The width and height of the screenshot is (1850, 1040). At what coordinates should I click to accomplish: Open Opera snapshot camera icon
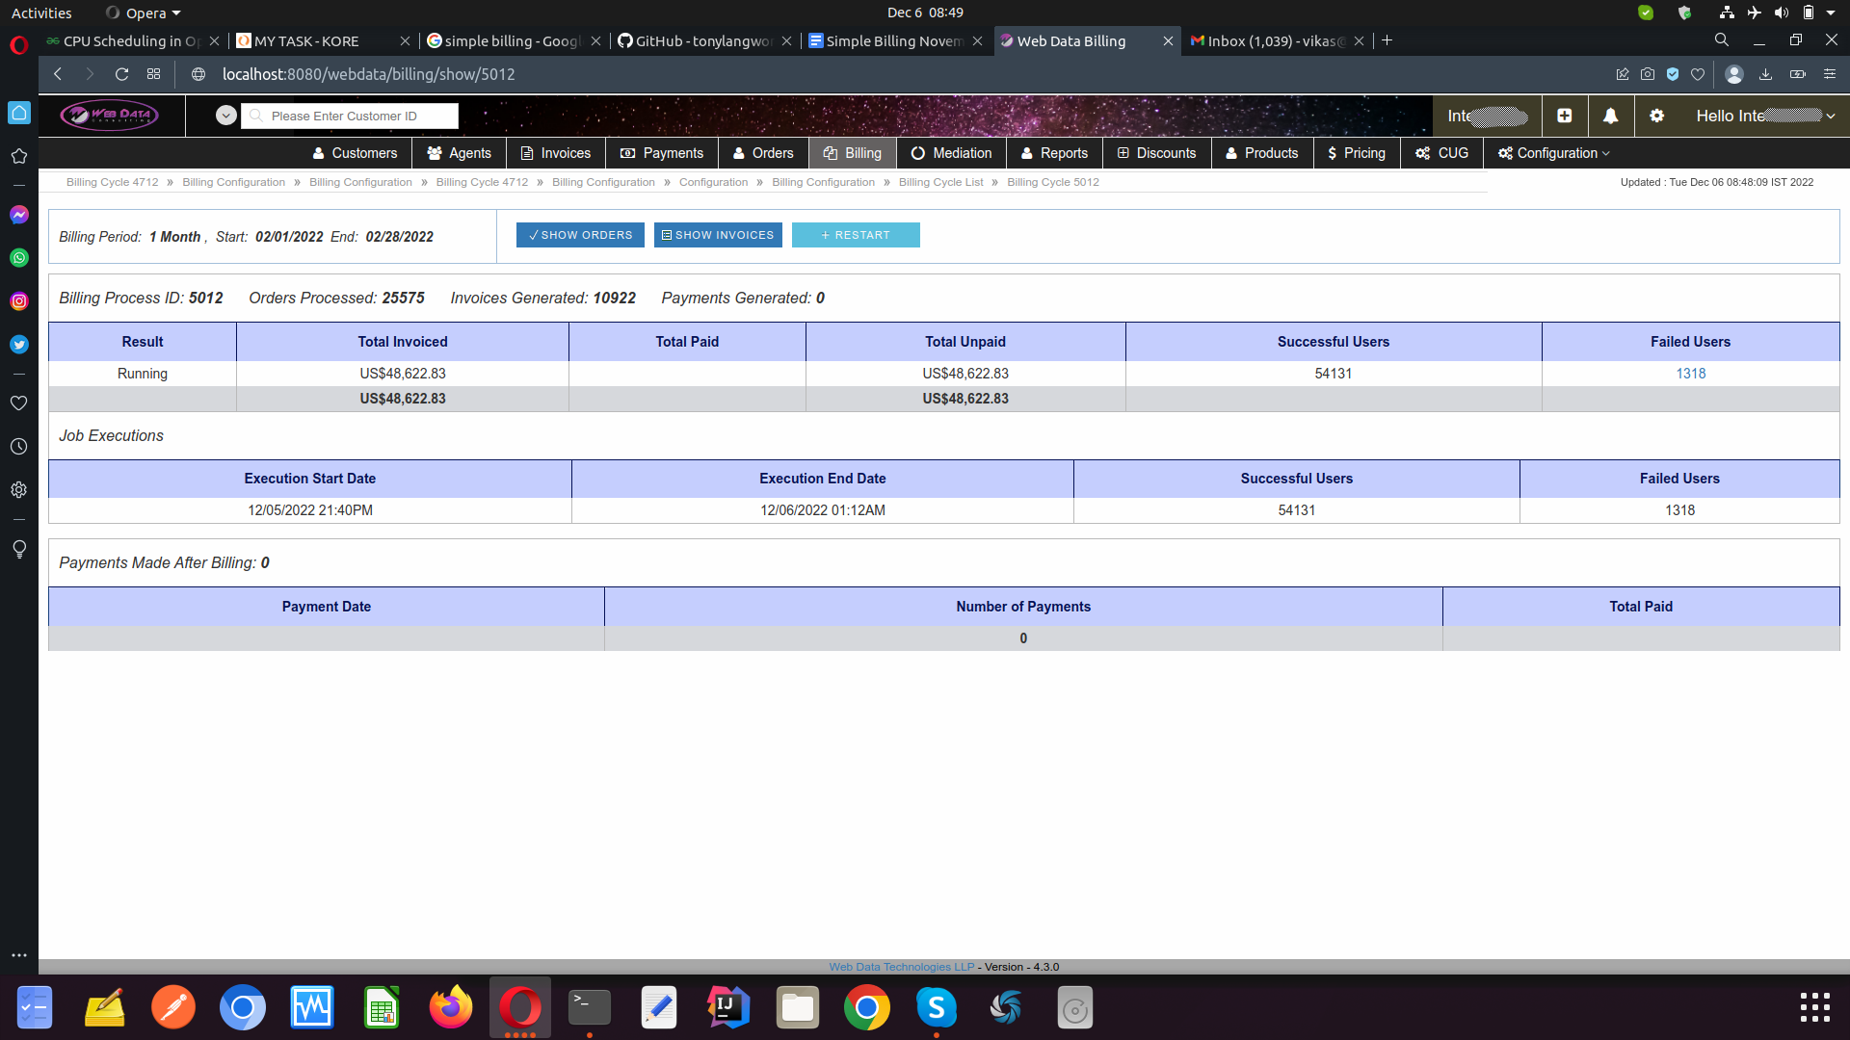click(x=1648, y=74)
